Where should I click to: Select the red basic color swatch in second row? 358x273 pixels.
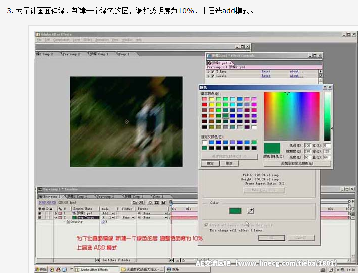click(x=204, y=105)
